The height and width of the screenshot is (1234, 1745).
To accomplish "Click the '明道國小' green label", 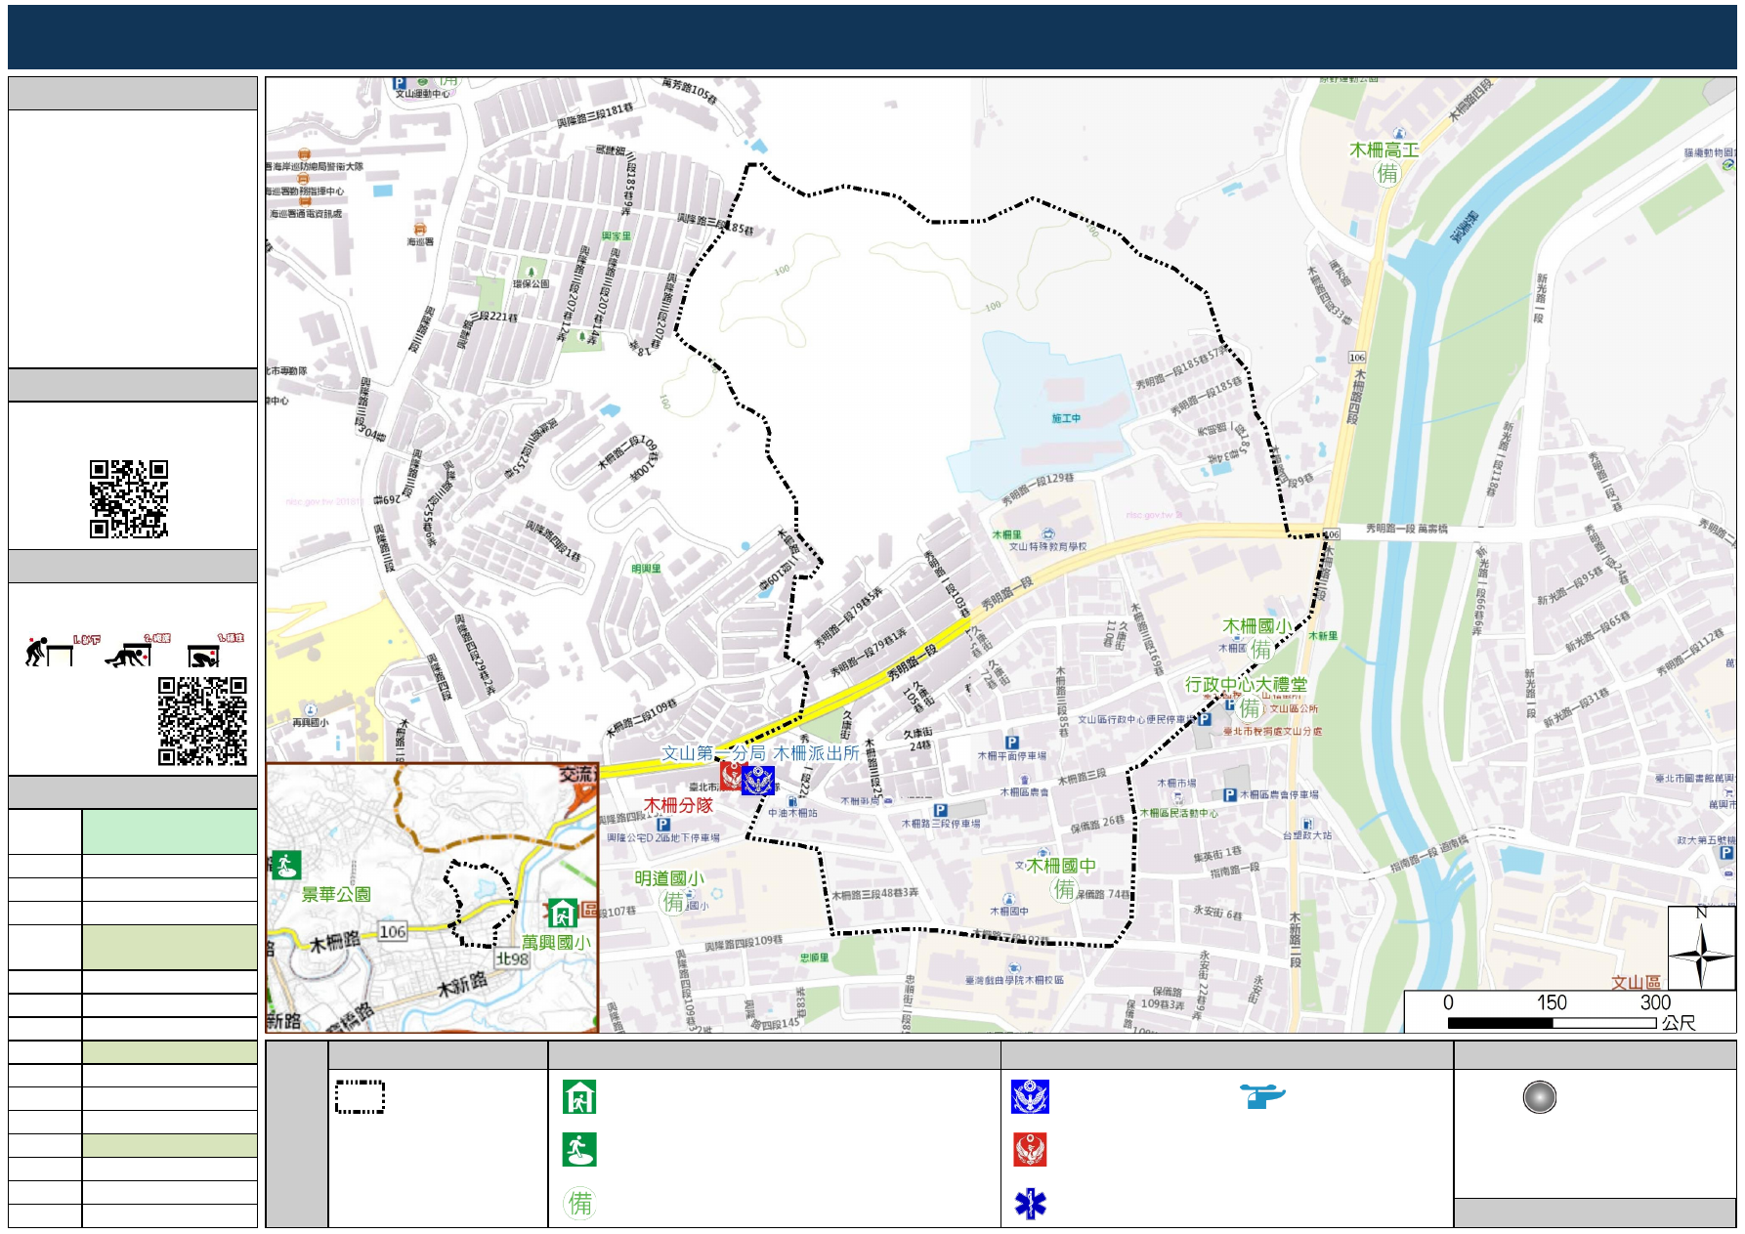I will pyautogui.click(x=669, y=878).
